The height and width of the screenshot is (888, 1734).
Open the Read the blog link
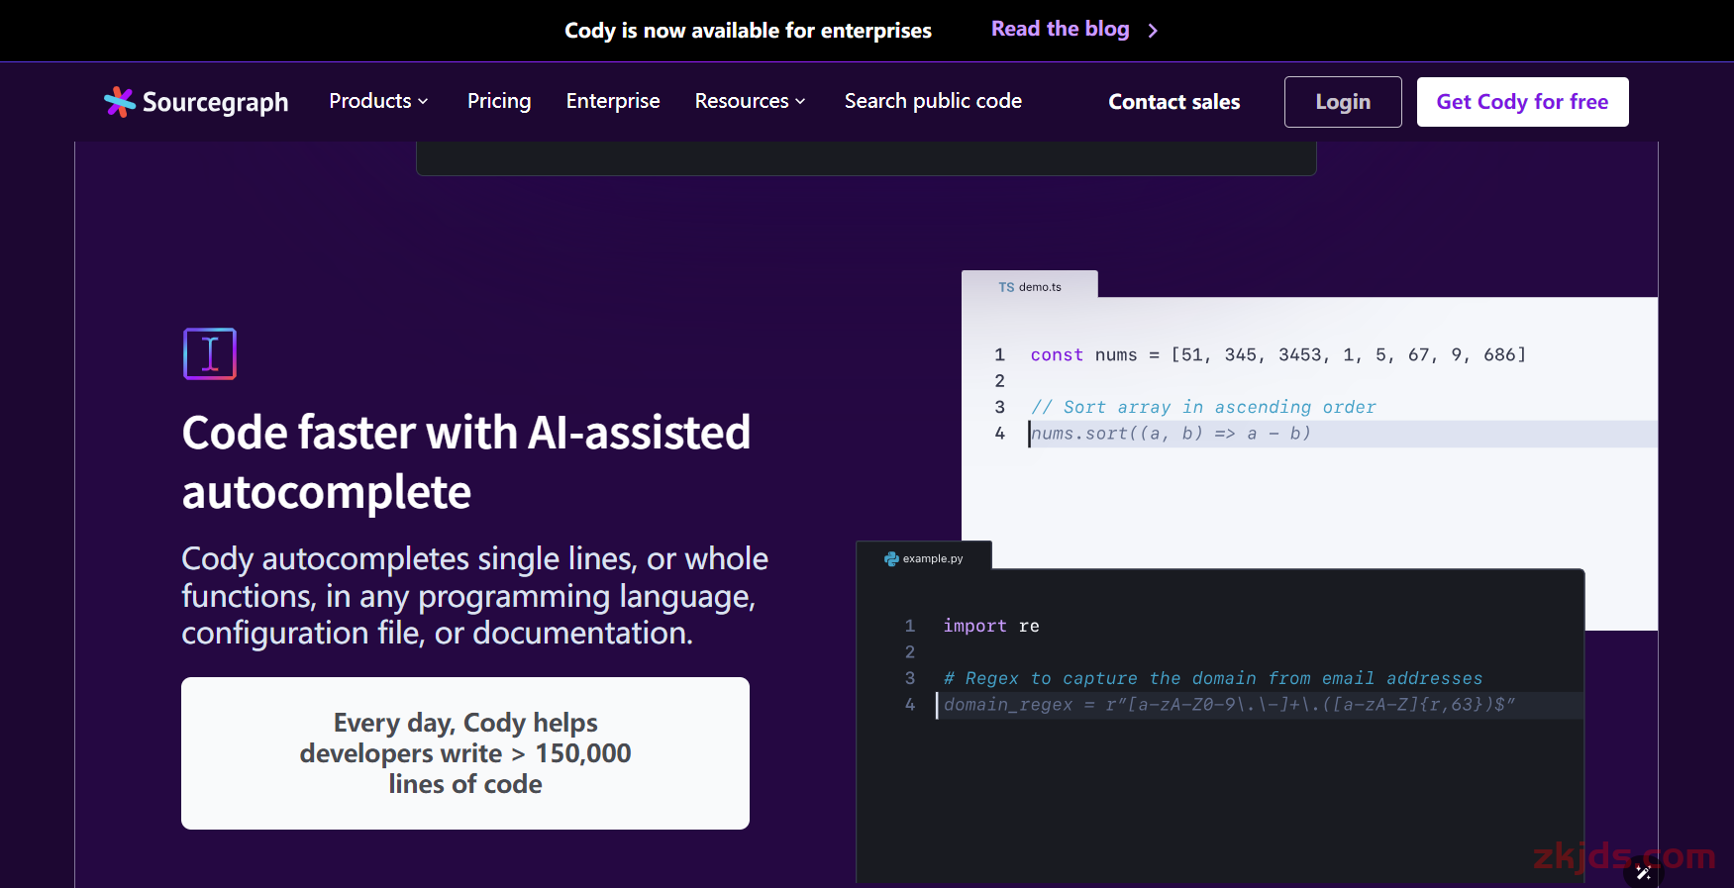pyautogui.click(x=1061, y=29)
